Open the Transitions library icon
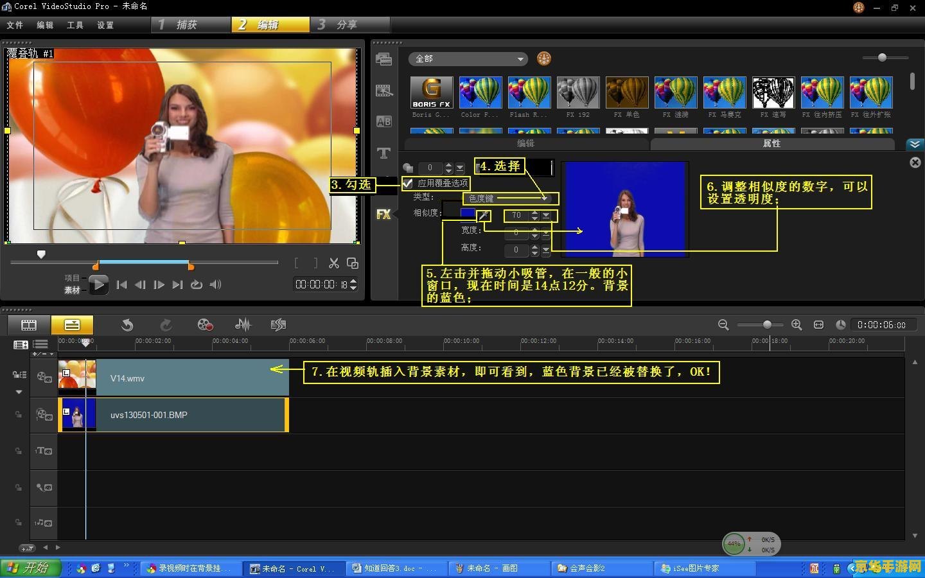 tap(384, 91)
